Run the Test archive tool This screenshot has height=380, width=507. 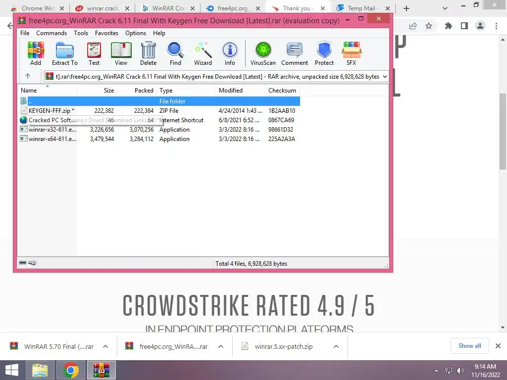pyautogui.click(x=94, y=53)
